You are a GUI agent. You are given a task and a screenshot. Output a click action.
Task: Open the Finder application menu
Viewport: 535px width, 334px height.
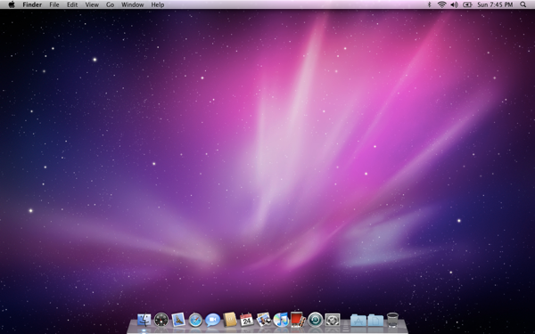[32, 4]
